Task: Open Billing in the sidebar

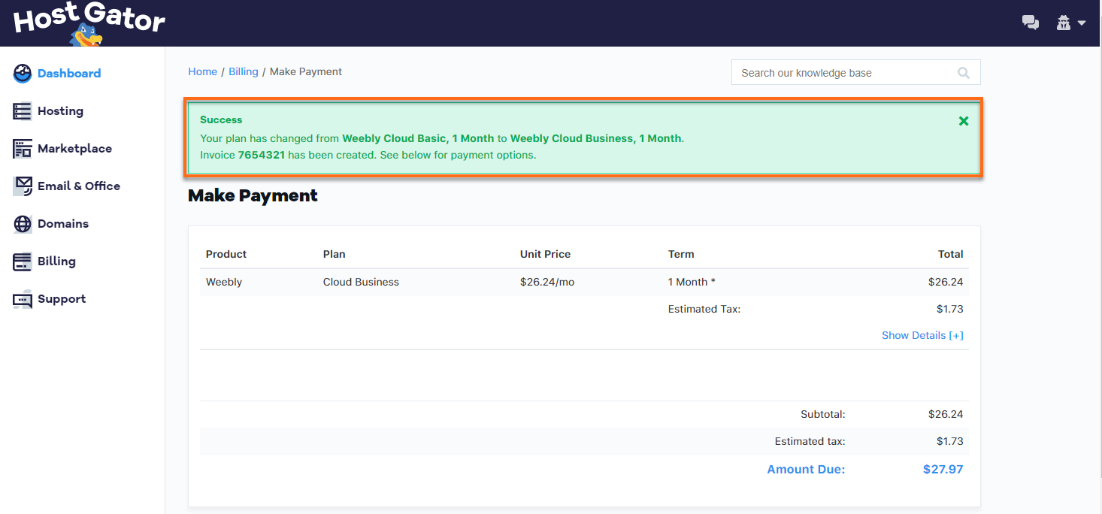Action: (x=56, y=261)
